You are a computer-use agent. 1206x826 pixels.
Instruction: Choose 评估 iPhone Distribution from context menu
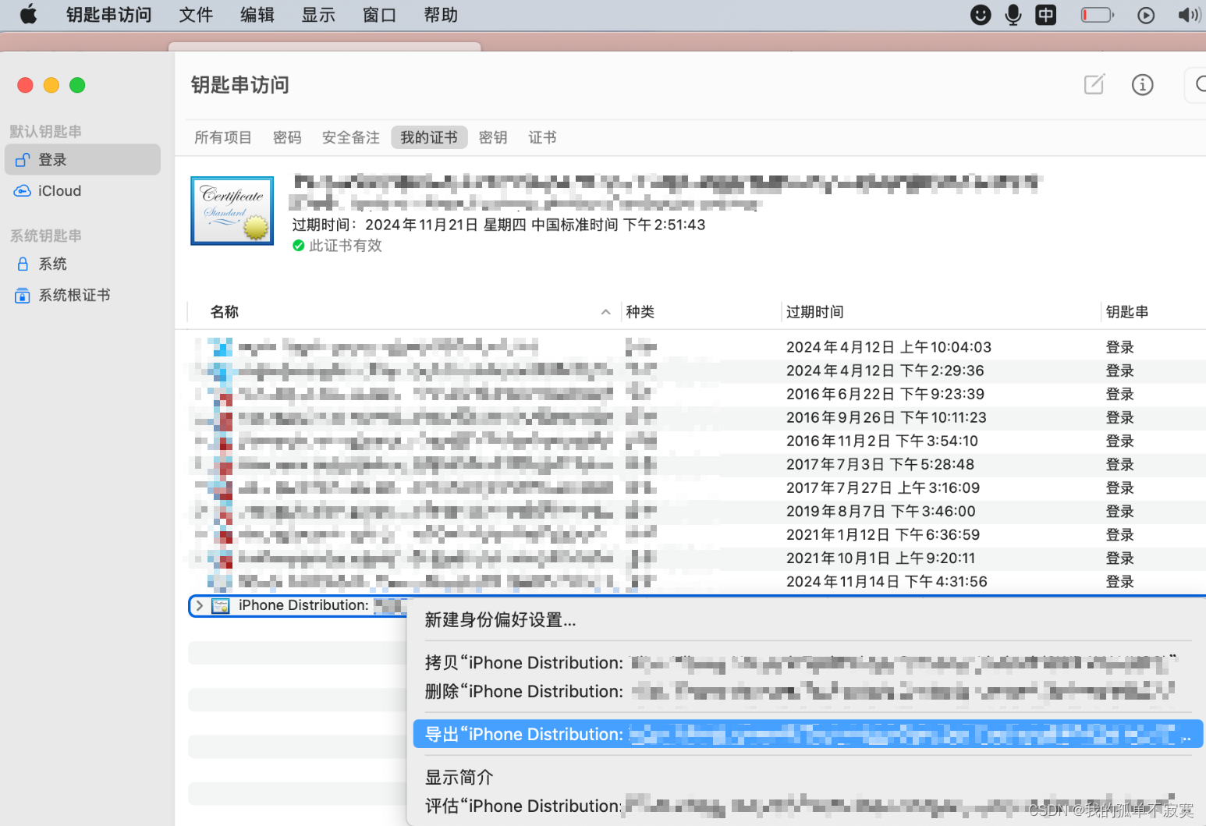pyautogui.click(x=807, y=807)
